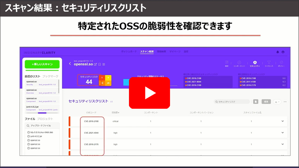Click the yellow severity box showing 4
The image size is (299, 168).
[108, 77]
